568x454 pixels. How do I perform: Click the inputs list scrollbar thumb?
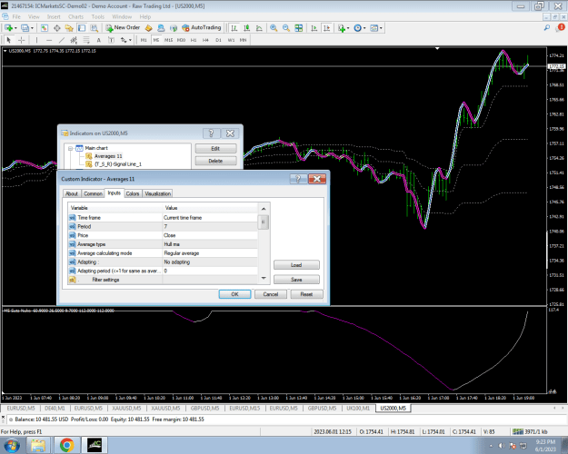(x=264, y=222)
